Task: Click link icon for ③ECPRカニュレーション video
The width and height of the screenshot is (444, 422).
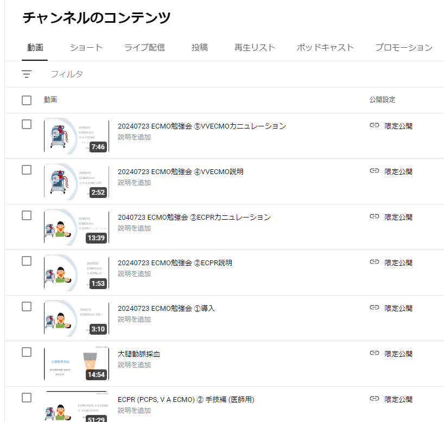Action: (374, 216)
